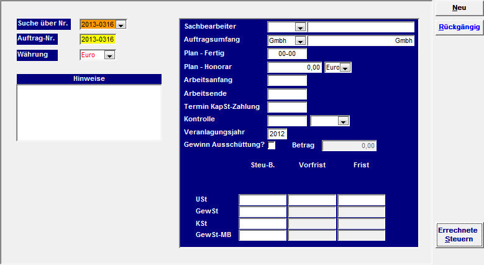The width and height of the screenshot is (484, 265).
Task: Click the GewSt-MB Vorfrist field
Action: pyautogui.click(x=312, y=235)
